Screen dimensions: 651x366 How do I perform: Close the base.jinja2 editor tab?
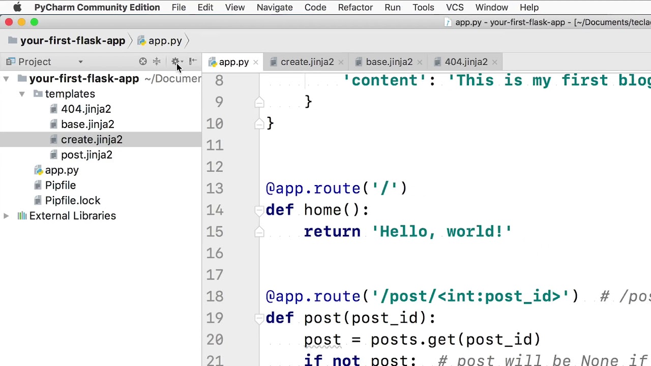pyautogui.click(x=420, y=62)
